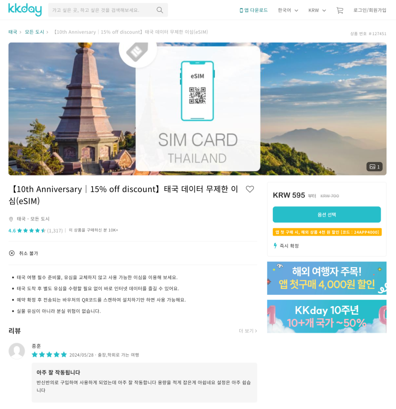Focus the destination search input field
The width and height of the screenshot is (396, 409).
(x=102, y=10)
